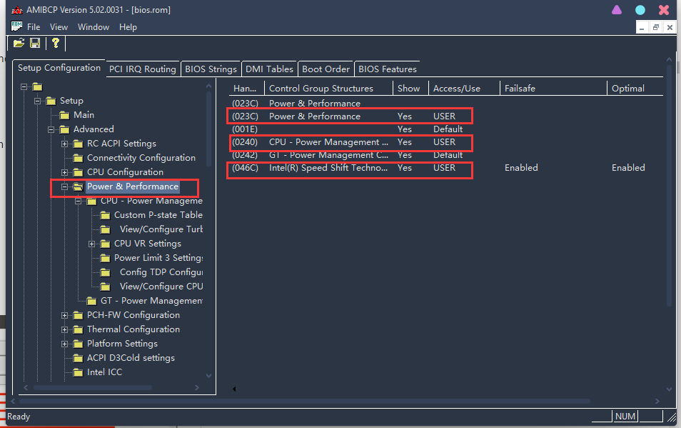Screen dimensions: 681x428
Task: Click the yellow question mark help icon
Action: 56,43
